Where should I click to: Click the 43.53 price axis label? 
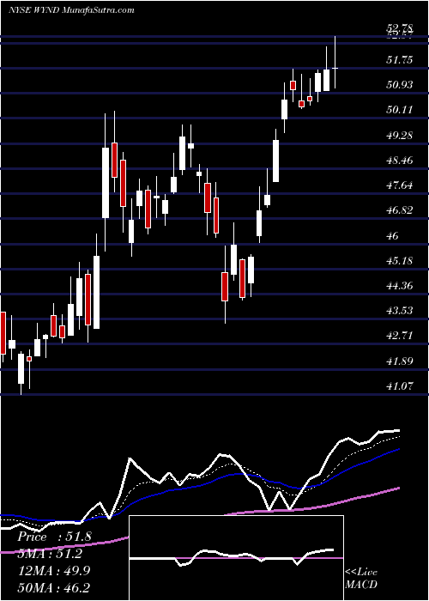coord(400,310)
